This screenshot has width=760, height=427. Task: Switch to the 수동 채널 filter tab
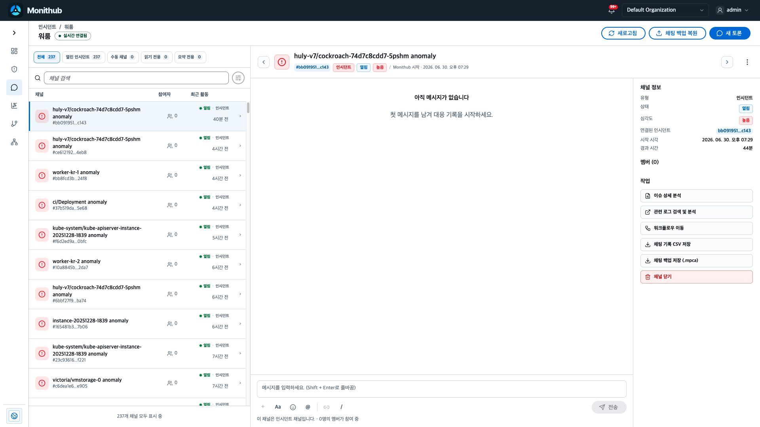123,57
